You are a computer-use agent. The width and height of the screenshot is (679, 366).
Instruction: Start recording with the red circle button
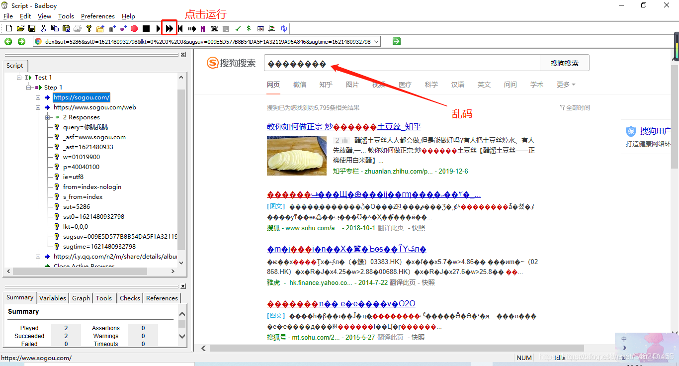click(134, 29)
